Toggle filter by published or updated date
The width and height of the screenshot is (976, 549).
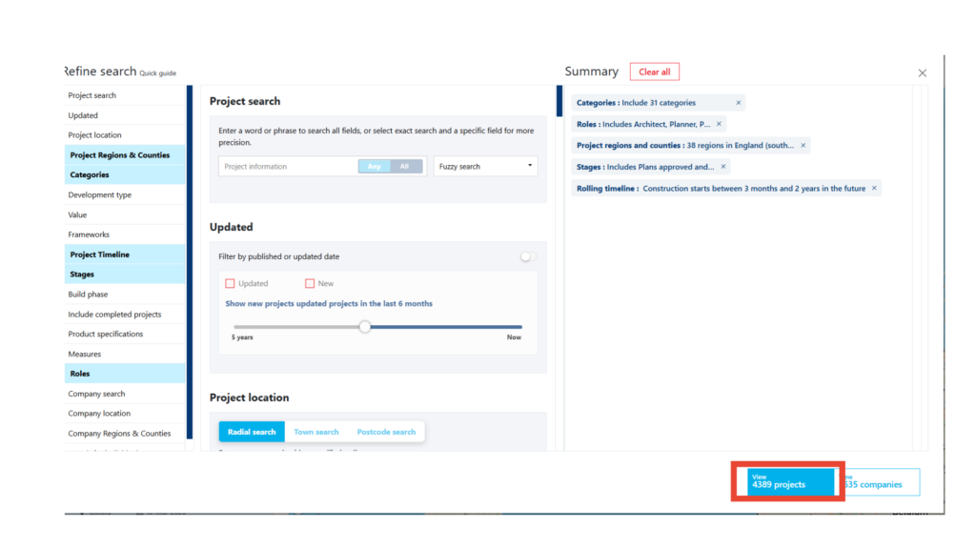click(527, 256)
